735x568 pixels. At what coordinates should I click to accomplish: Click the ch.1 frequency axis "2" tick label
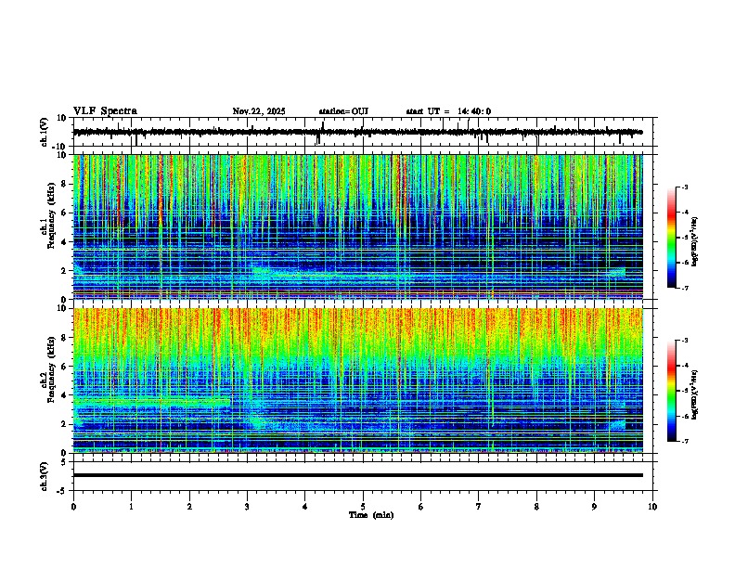click(x=64, y=271)
